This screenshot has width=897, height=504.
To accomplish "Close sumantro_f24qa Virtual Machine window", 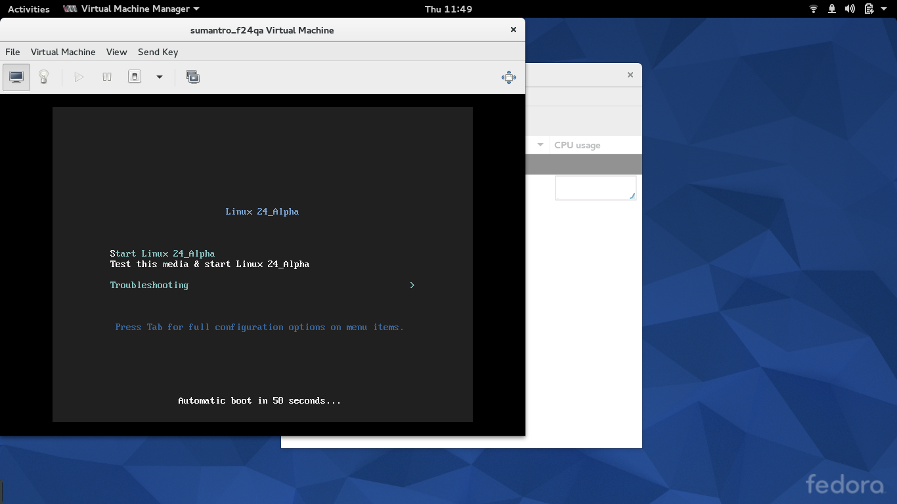I will [514, 30].
